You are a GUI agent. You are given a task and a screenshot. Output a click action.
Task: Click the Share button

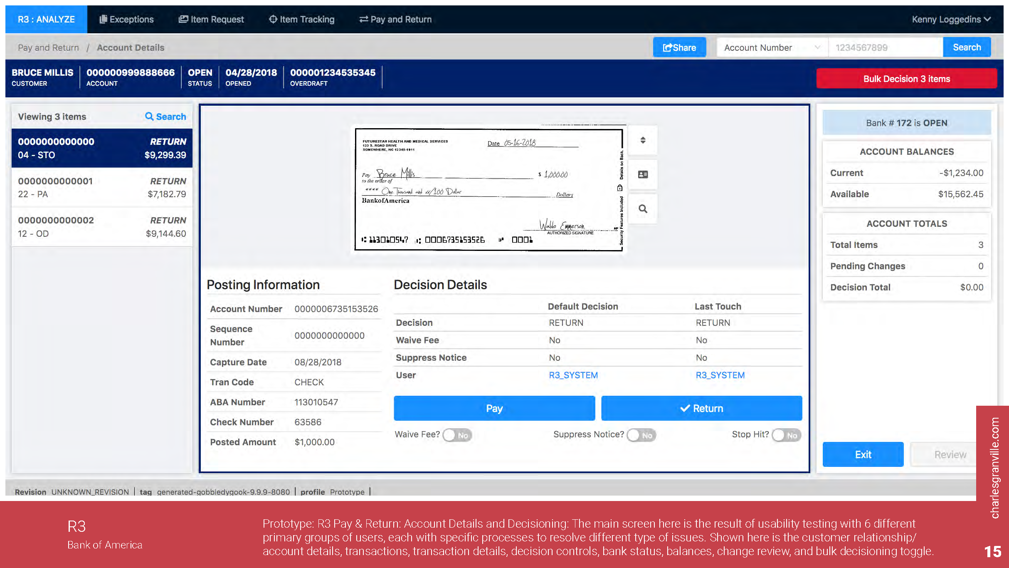tap(679, 47)
